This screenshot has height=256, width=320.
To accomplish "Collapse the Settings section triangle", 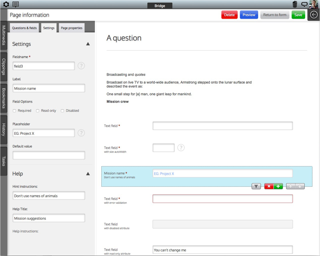I will tap(88, 44).
